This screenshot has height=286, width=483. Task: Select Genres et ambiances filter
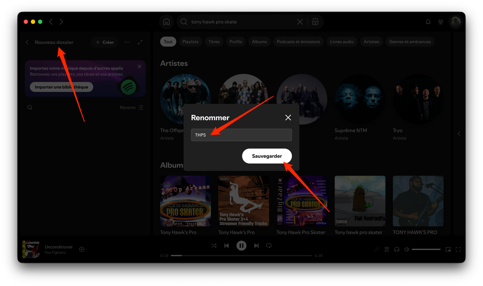[410, 42]
